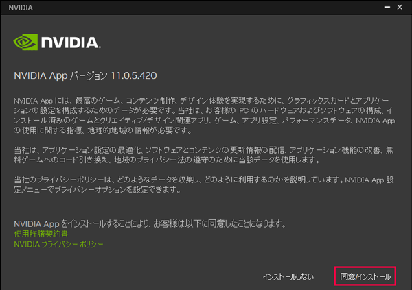Viewport: 412px width, 290px height.
Task: Minimize the NVIDIA installer window
Action: pos(387,8)
